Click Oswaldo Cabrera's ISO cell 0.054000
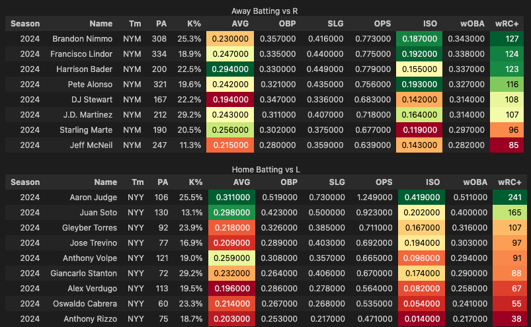This screenshot has height=327, width=531. 422,304
